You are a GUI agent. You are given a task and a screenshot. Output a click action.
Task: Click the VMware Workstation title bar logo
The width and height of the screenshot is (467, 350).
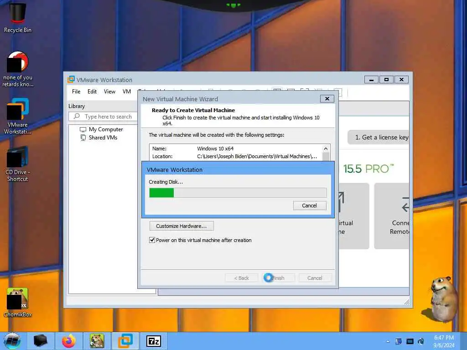point(71,79)
